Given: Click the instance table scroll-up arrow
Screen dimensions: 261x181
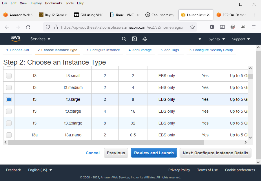Looking at the screenshot, I should pyautogui.click(x=250, y=68).
